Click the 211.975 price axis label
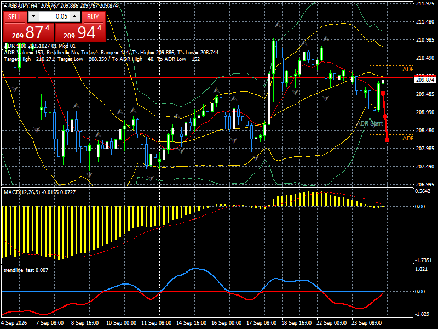Screen dimensions: 438x329 point(425,4)
